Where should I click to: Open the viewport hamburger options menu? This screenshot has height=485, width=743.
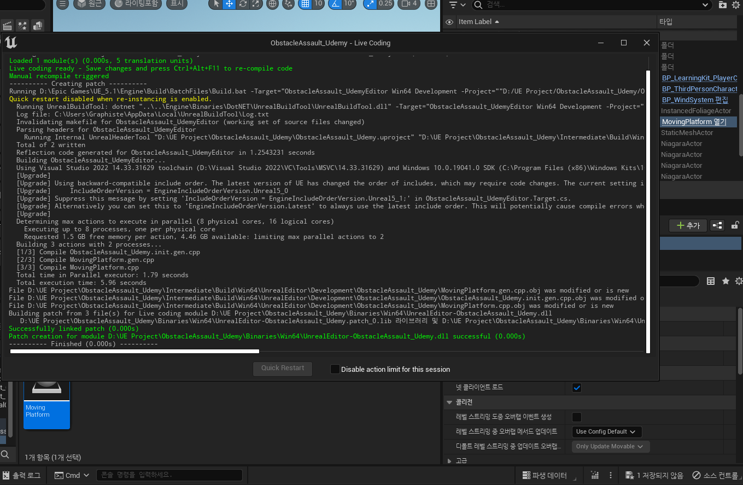tap(63, 4)
